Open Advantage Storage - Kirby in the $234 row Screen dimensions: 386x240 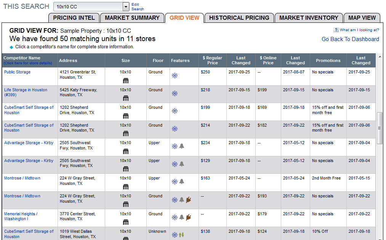[x=29, y=143]
